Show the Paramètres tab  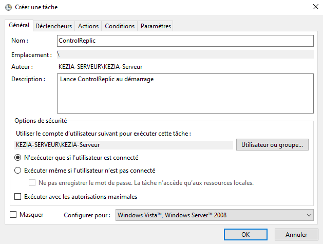tap(156, 26)
